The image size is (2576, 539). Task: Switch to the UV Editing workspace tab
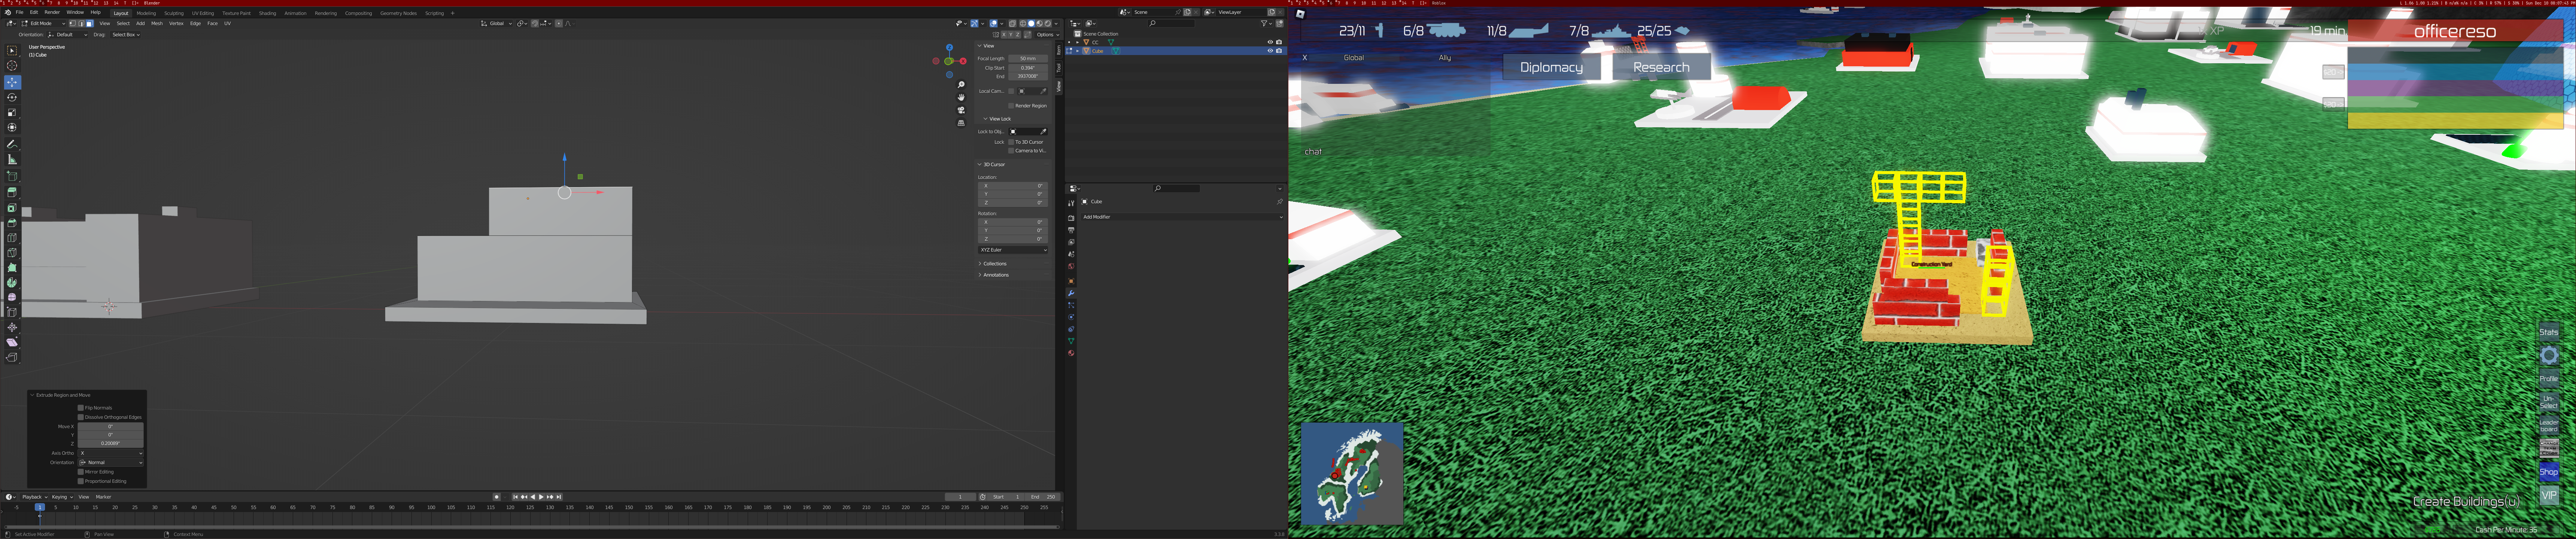click(203, 13)
